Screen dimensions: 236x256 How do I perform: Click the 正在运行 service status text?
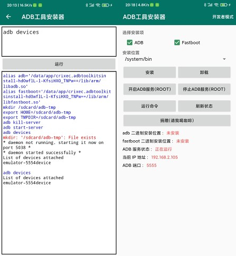coord(163,149)
